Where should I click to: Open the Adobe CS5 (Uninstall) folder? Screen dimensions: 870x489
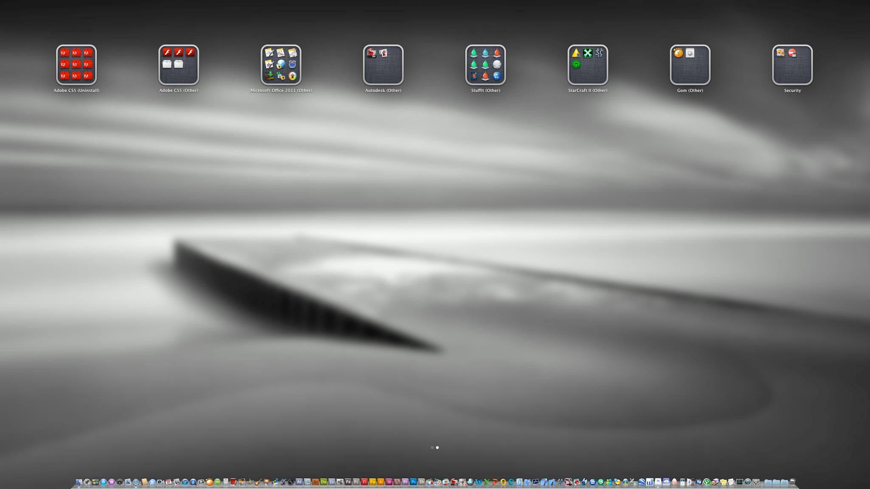pyautogui.click(x=76, y=65)
